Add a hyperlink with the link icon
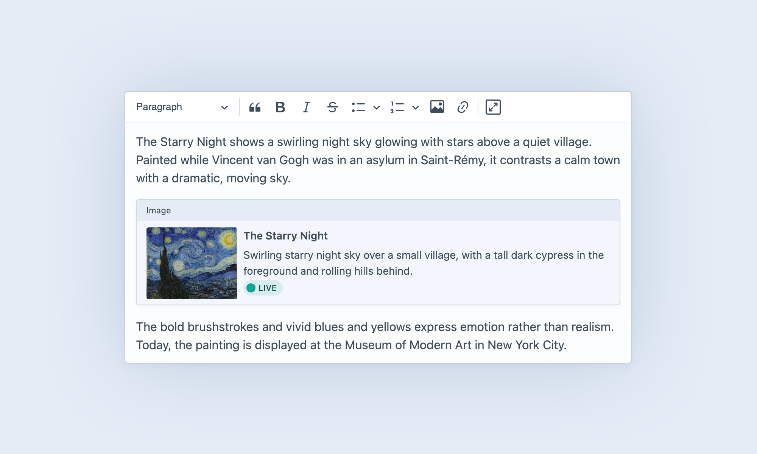 [463, 107]
